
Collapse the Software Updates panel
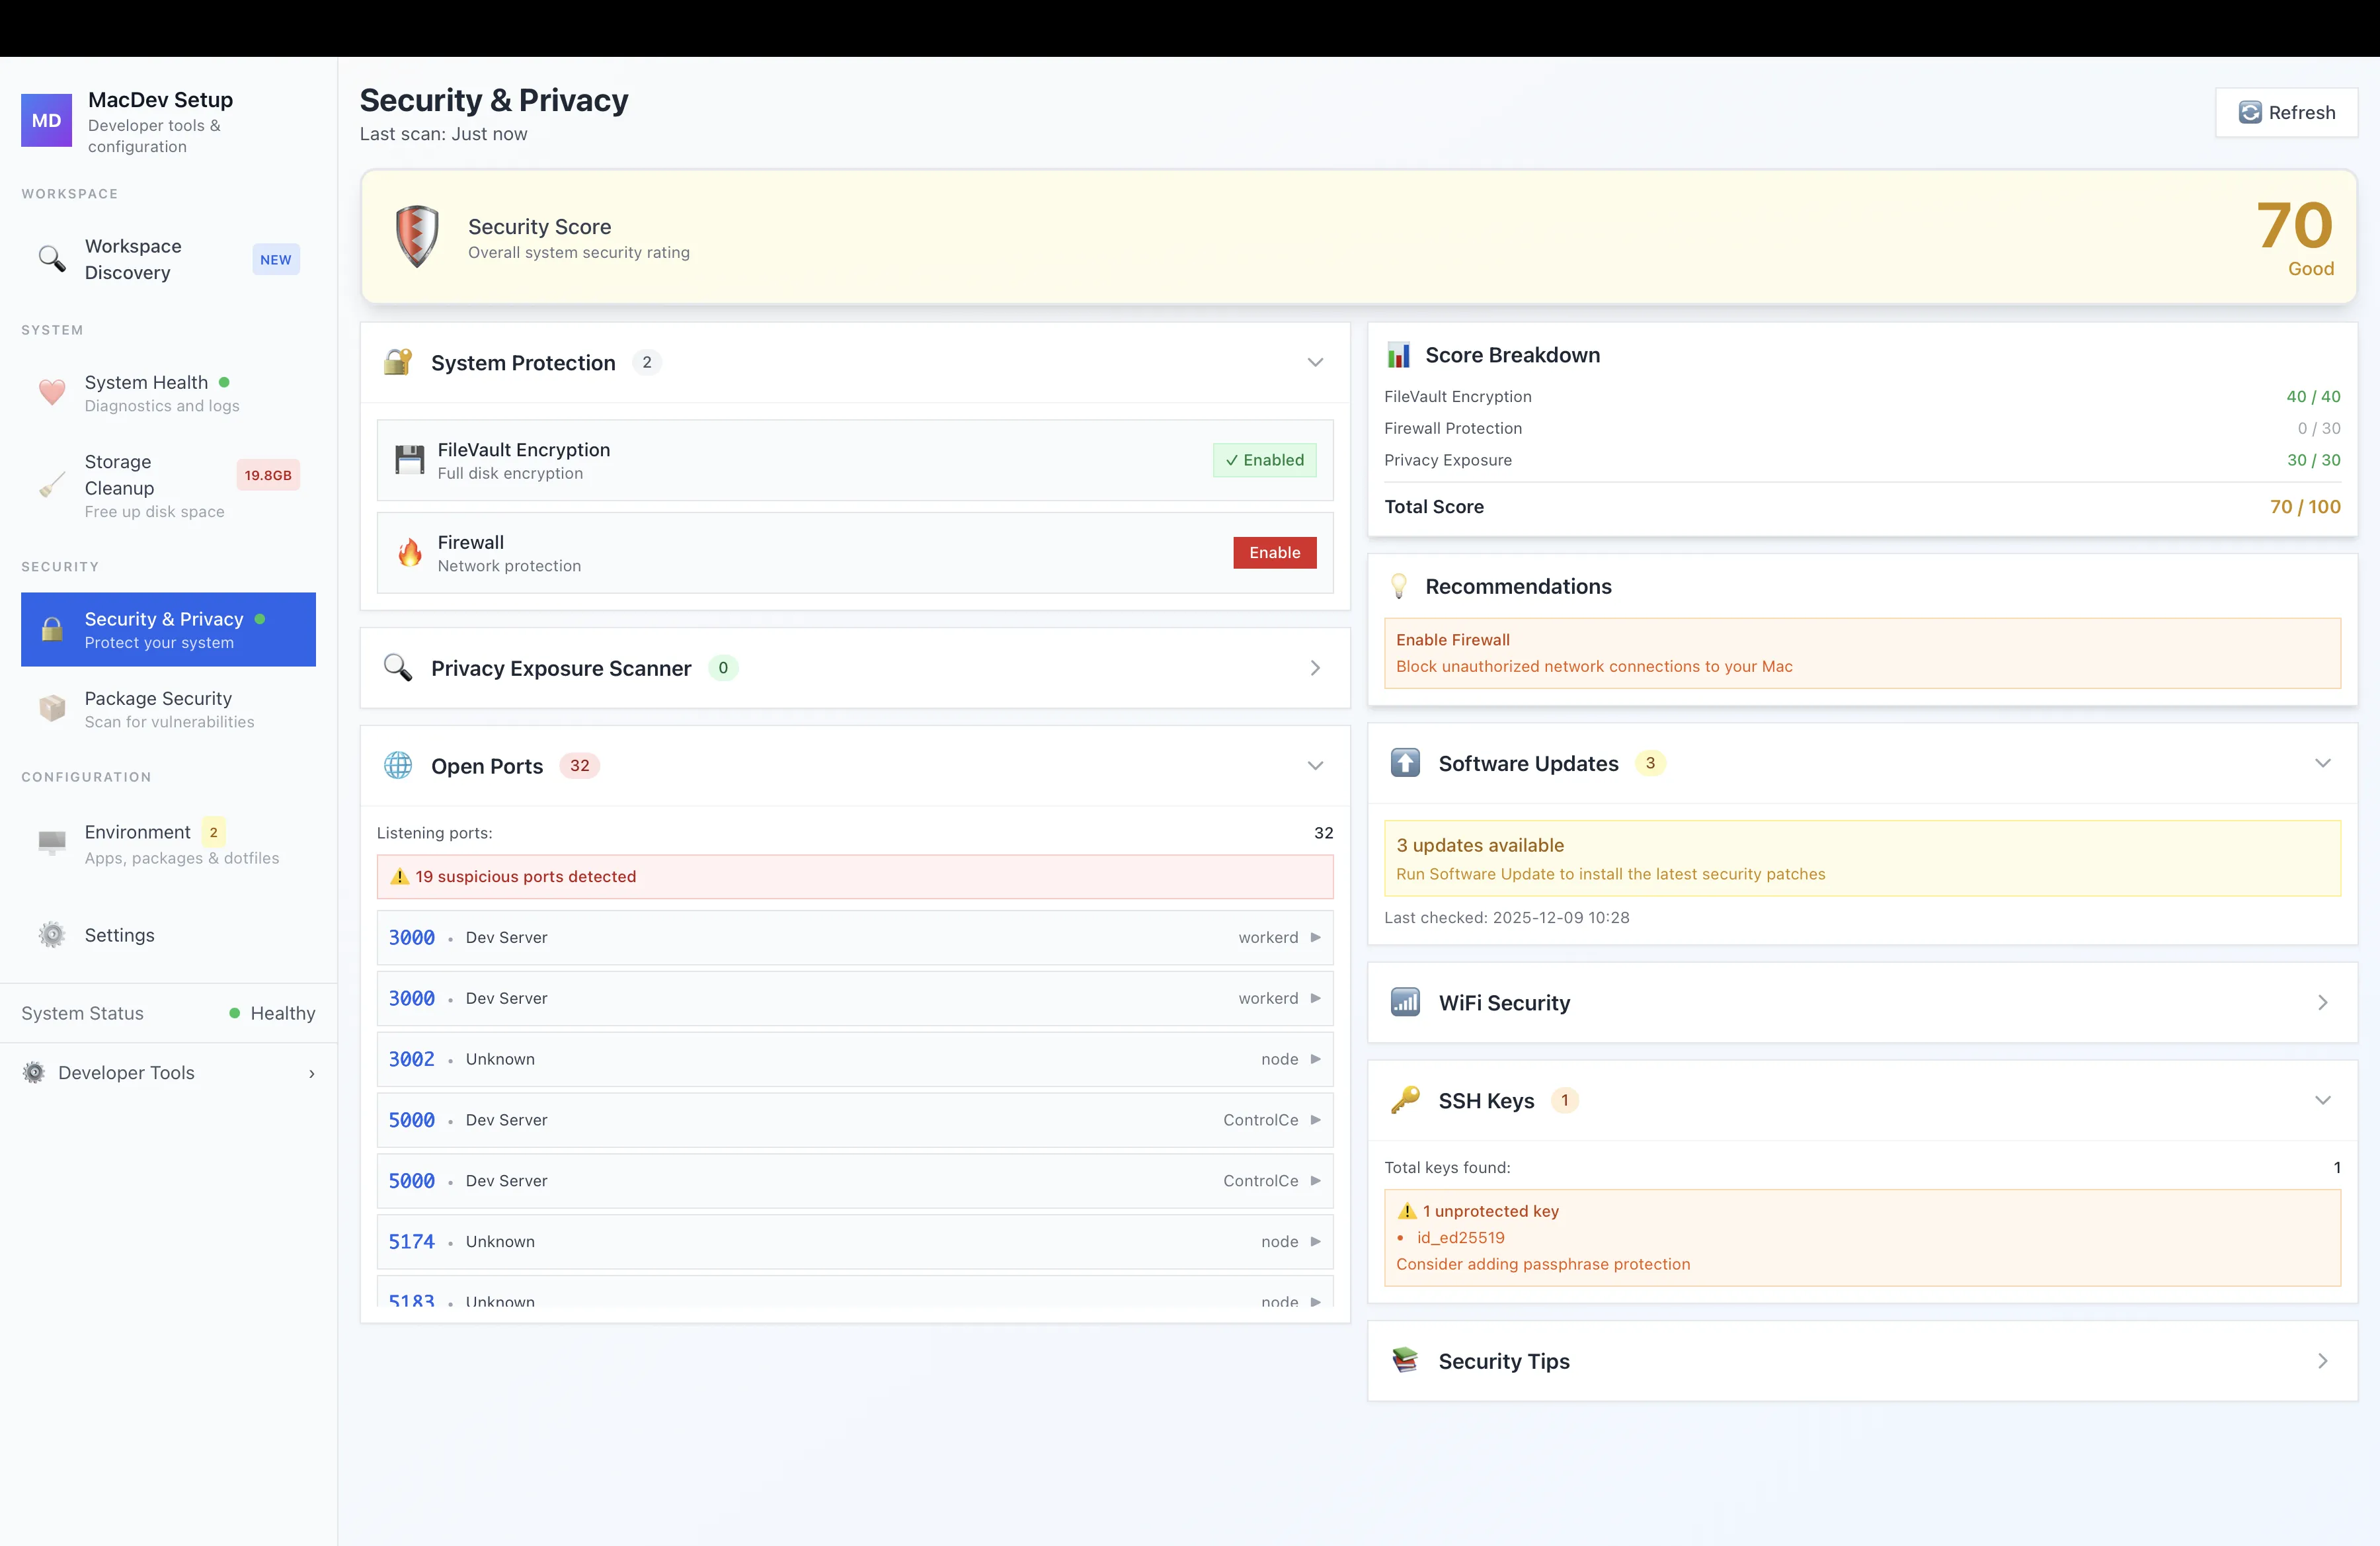point(2323,763)
